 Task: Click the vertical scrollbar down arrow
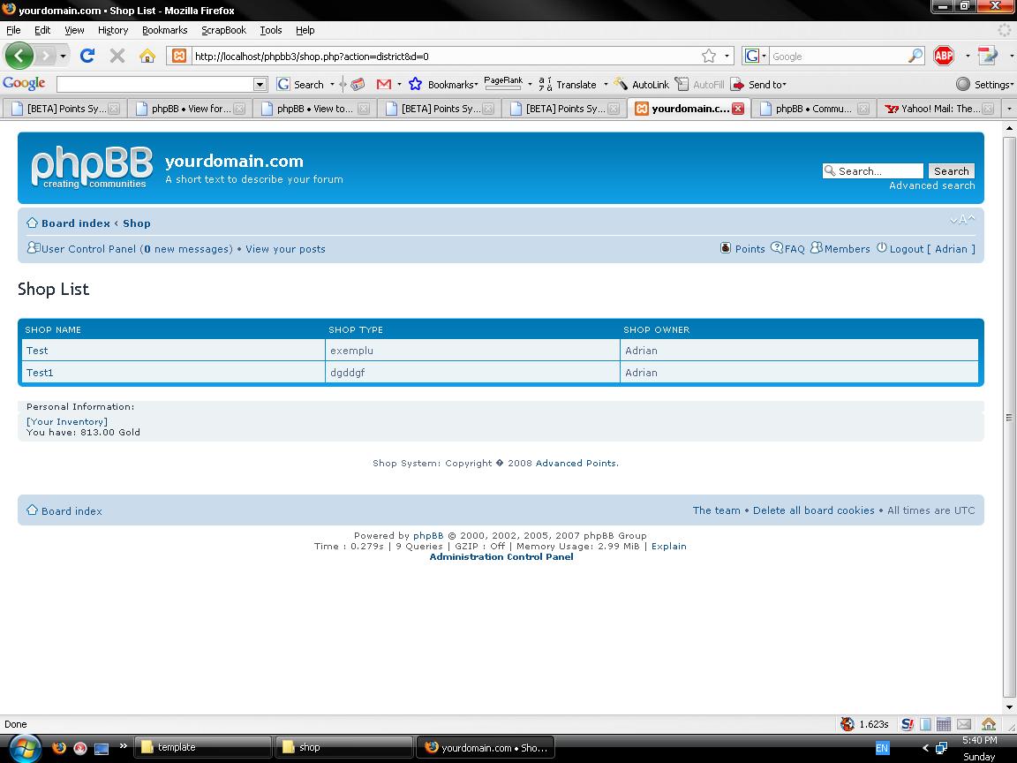point(1009,708)
